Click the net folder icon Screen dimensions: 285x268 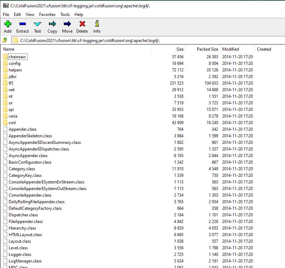[5, 90]
